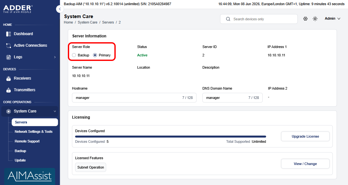Focus the Search devices only field
This screenshot has height=185, width=348.
point(259,19)
